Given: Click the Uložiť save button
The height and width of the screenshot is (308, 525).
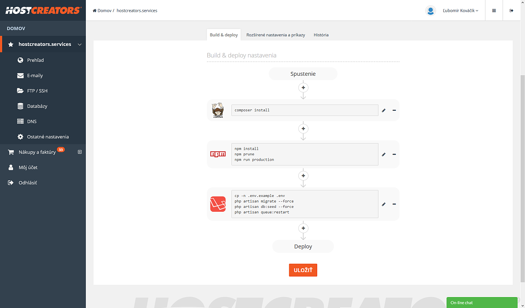Looking at the screenshot, I should (x=303, y=270).
